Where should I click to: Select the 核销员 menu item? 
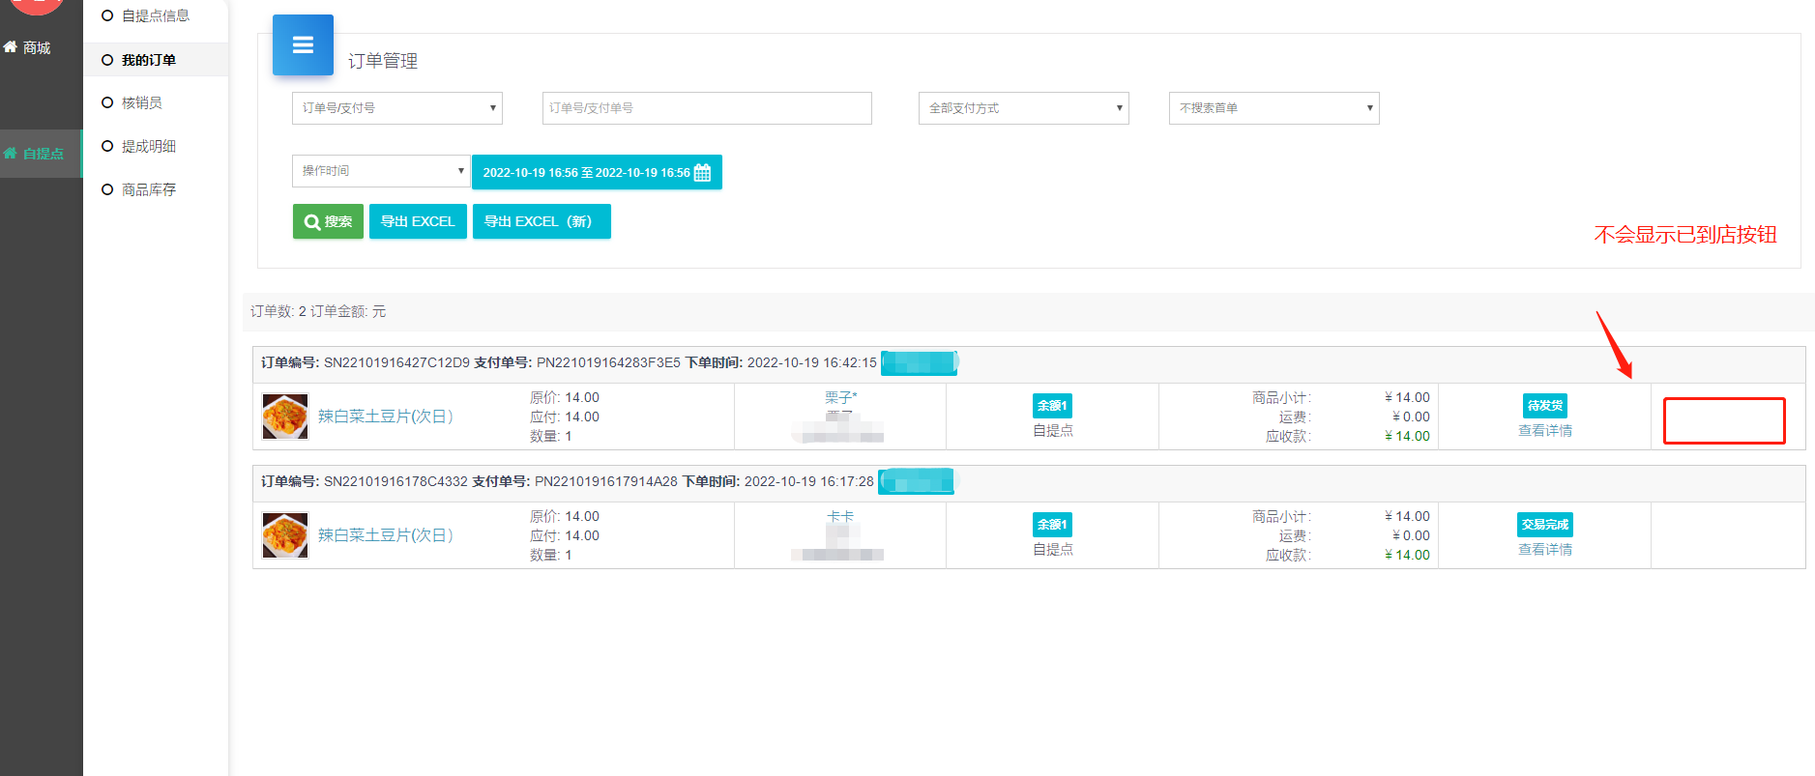click(x=141, y=102)
